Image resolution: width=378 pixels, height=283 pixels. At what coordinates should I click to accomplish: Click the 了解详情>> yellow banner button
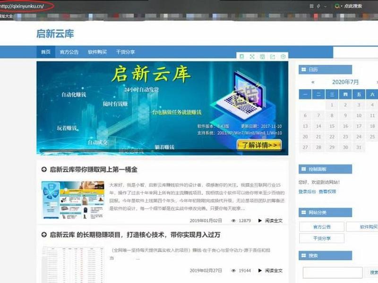pyautogui.click(x=259, y=145)
